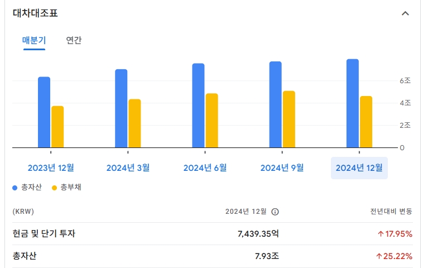This screenshot has height=268, width=423.
Task: Open info icon next to 2024년 12월
Action: pos(275,212)
